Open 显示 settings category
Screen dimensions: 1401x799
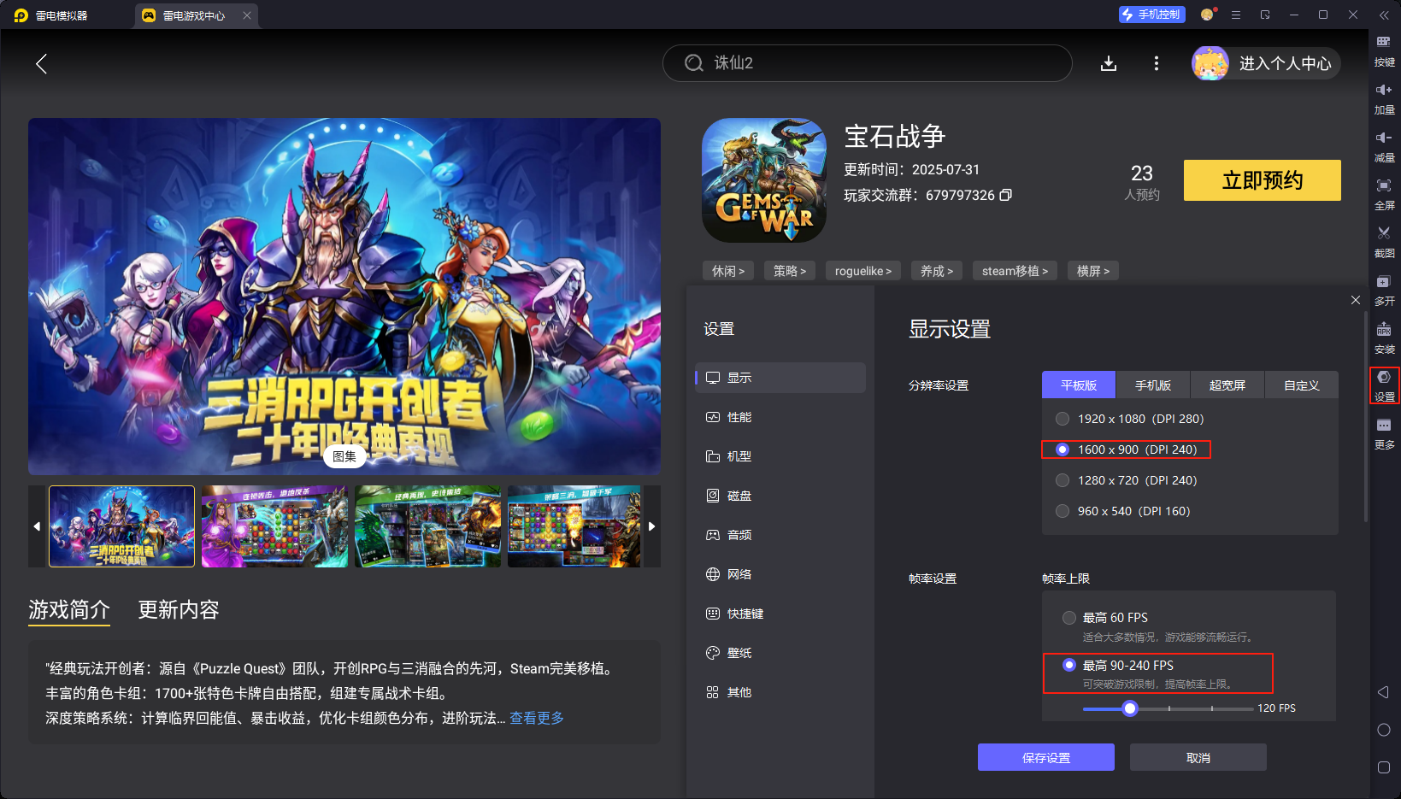tap(780, 378)
